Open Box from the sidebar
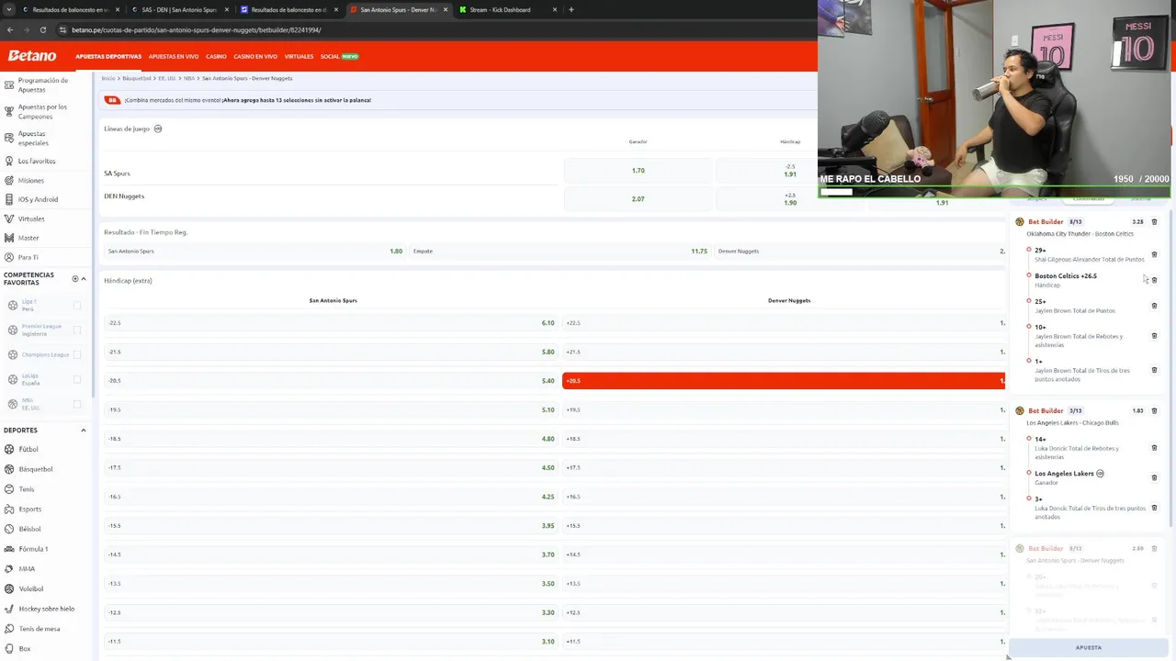Image resolution: width=1176 pixels, height=661 pixels. coord(24,649)
